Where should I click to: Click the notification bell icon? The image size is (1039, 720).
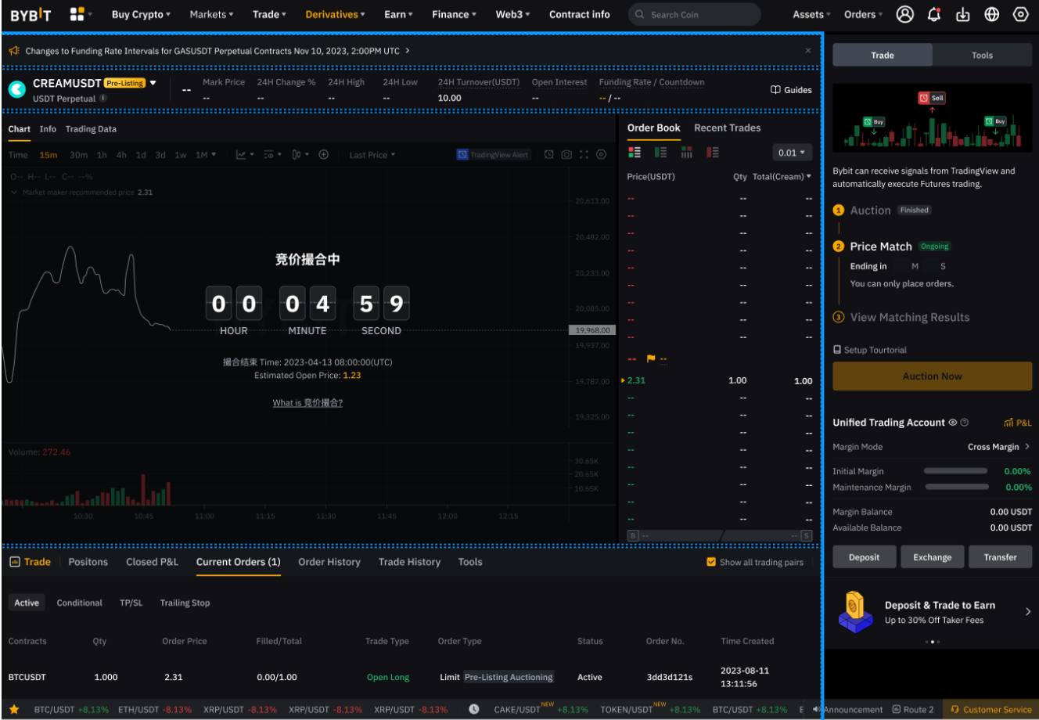933,14
